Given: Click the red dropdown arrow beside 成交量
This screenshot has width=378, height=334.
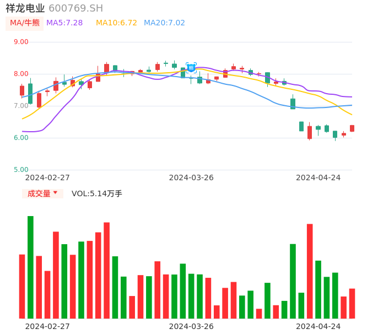Looking at the screenshot, I should [55, 193].
